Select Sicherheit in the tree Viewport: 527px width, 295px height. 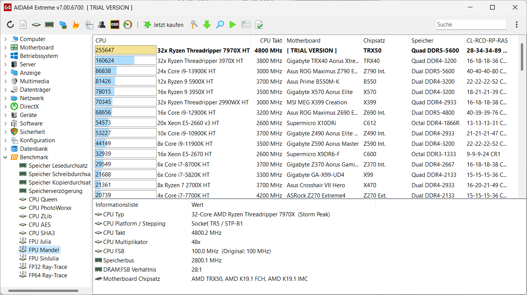pyautogui.click(x=32, y=132)
